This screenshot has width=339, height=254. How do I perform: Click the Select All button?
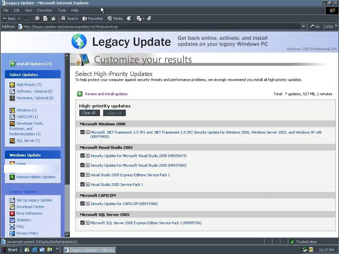(114, 113)
